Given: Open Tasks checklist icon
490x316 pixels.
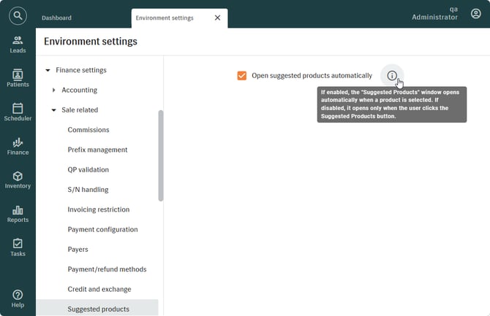Looking at the screenshot, I should [x=18, y=244].
